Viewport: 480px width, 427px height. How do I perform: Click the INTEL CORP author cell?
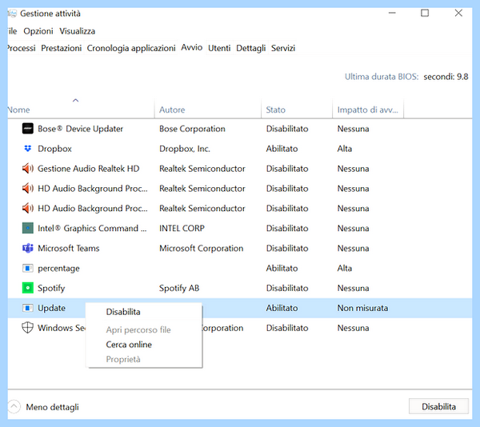point(182,228)
